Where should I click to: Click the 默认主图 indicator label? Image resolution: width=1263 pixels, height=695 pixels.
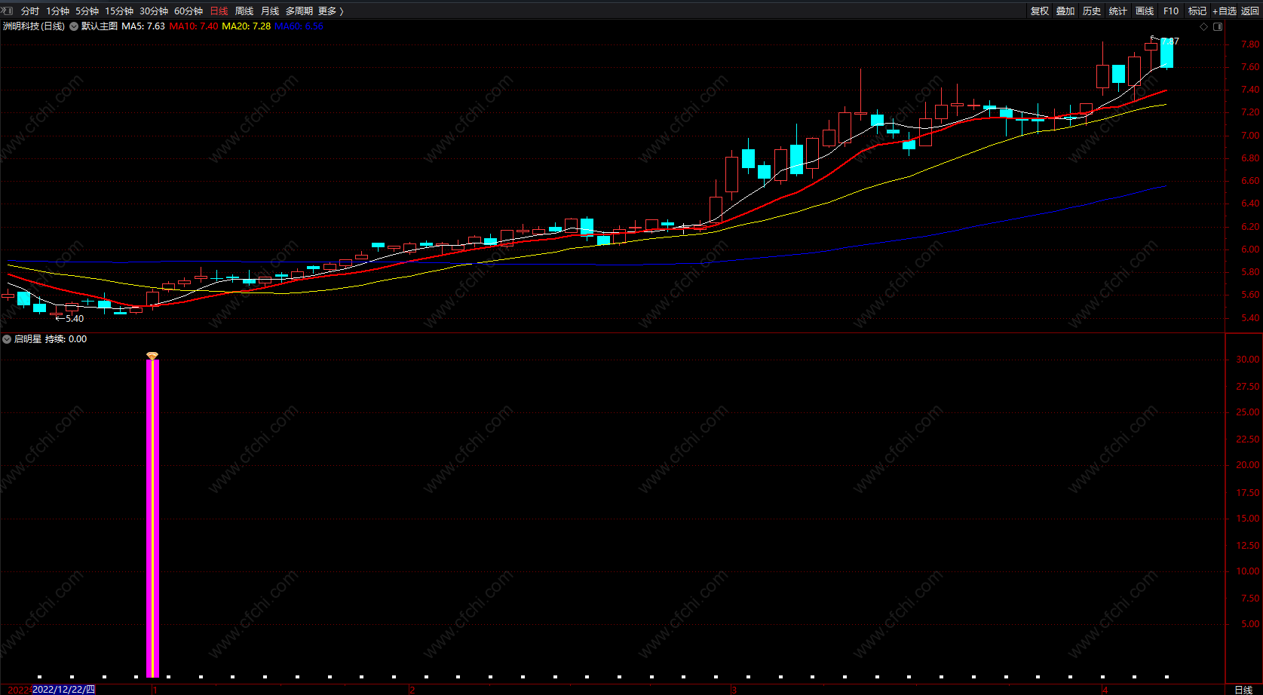click(x=100, y=26)
